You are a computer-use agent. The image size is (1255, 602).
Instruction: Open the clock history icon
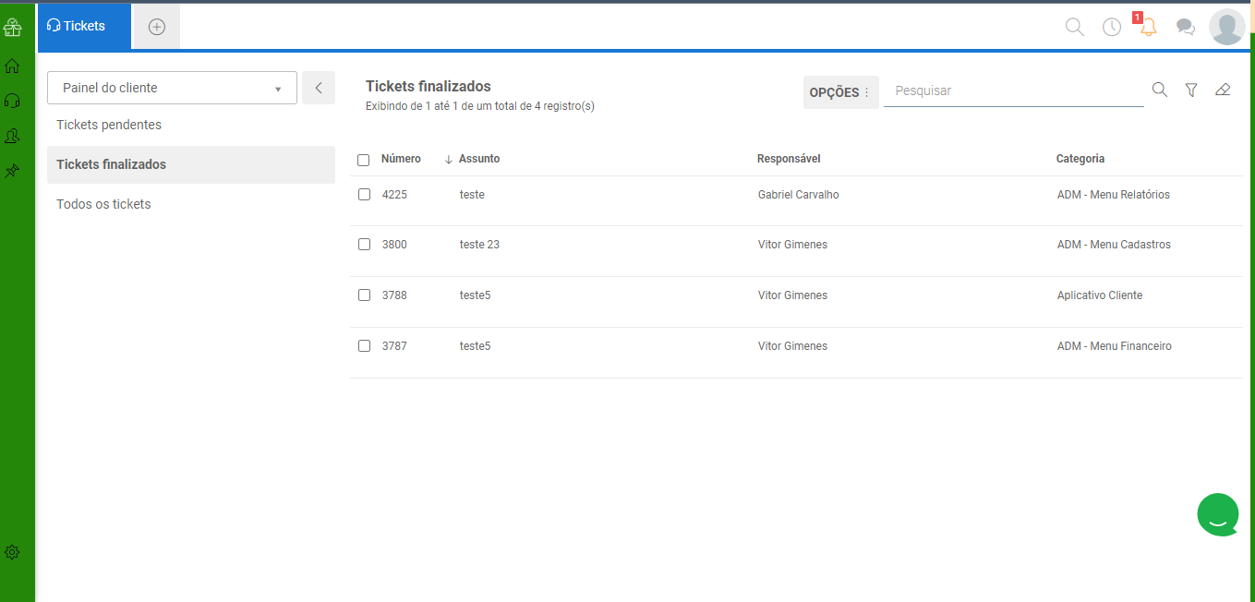pyautogui.click(x=1112, y=27)
